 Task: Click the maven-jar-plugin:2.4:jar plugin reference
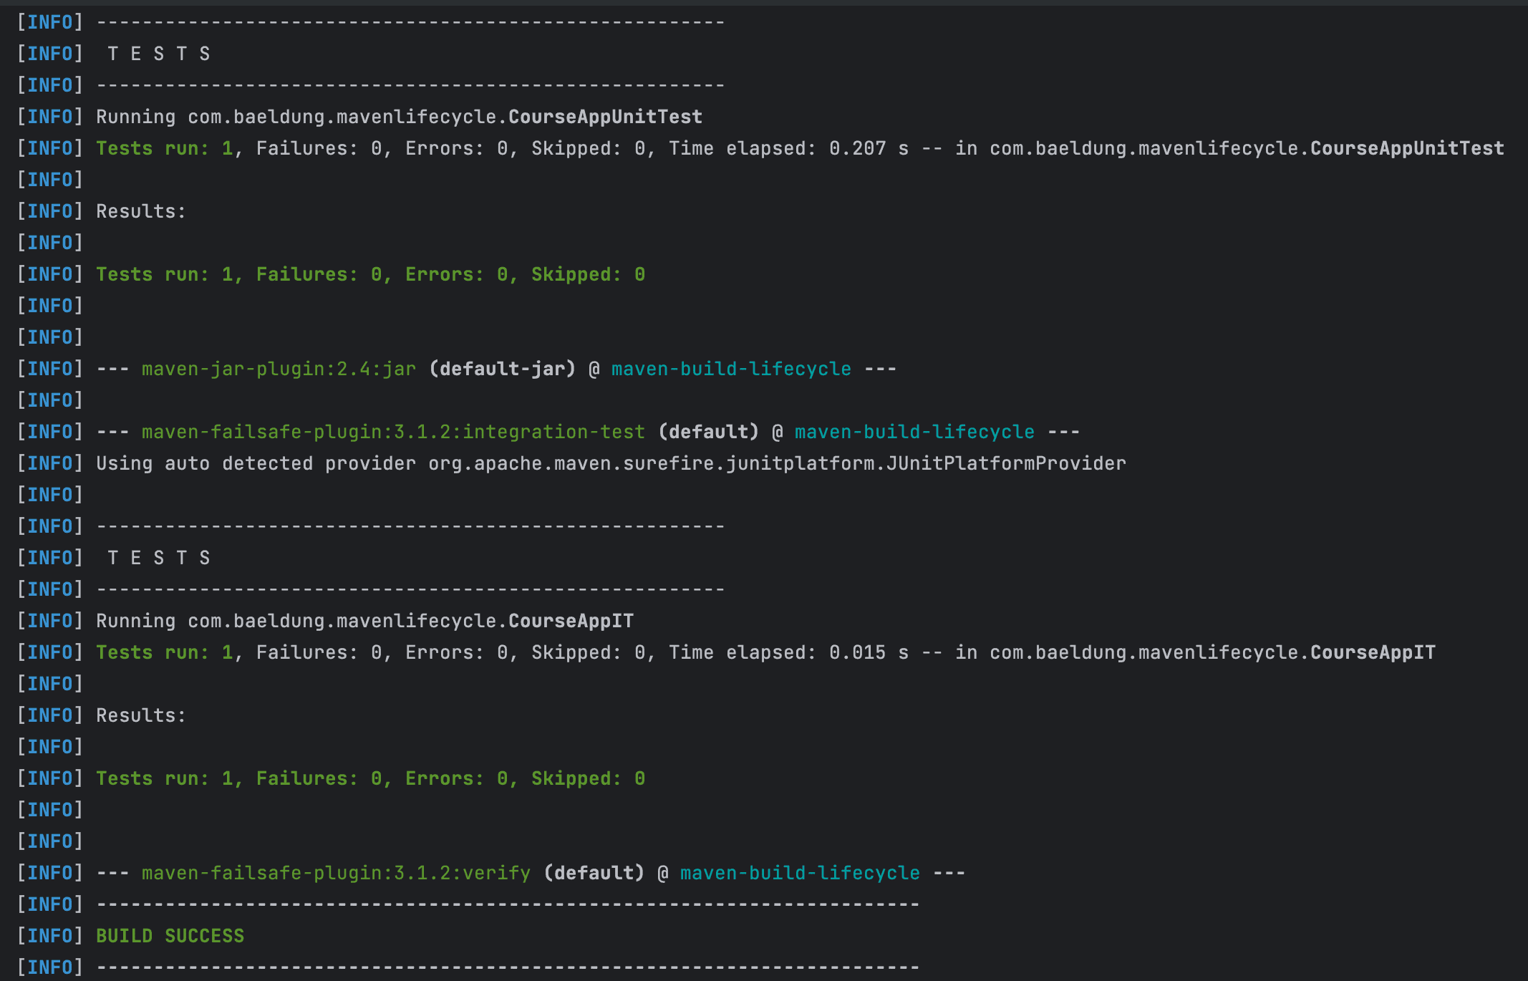tap(278, 368)
